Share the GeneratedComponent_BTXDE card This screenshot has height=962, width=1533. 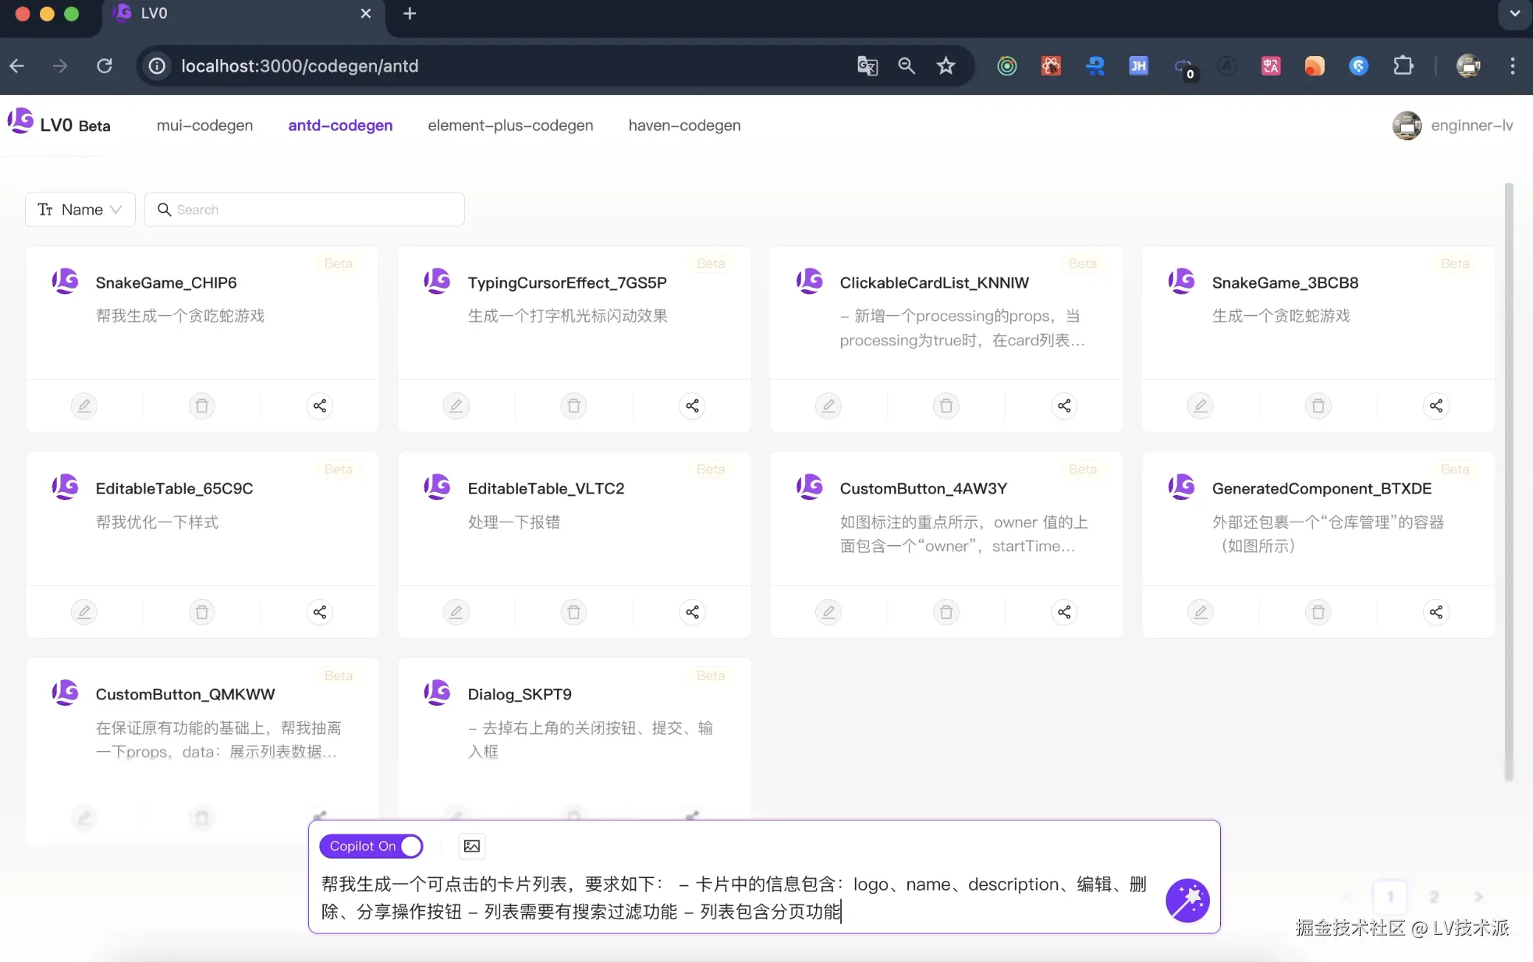coord(1436,612)
